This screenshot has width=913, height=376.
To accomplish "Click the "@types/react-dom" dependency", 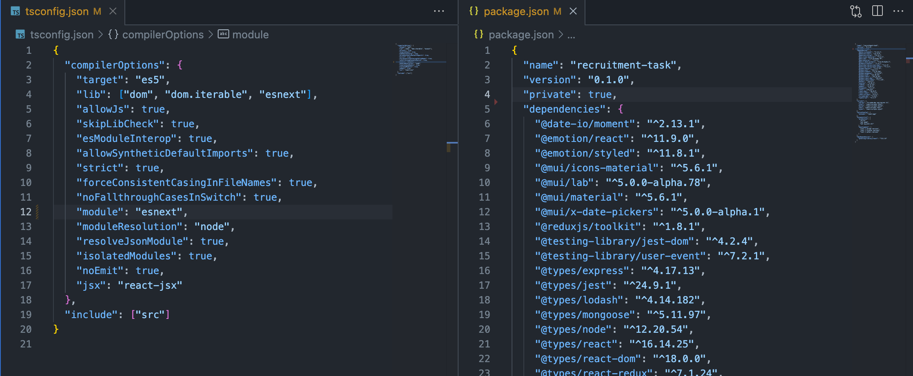I will (x=588, y=359).
